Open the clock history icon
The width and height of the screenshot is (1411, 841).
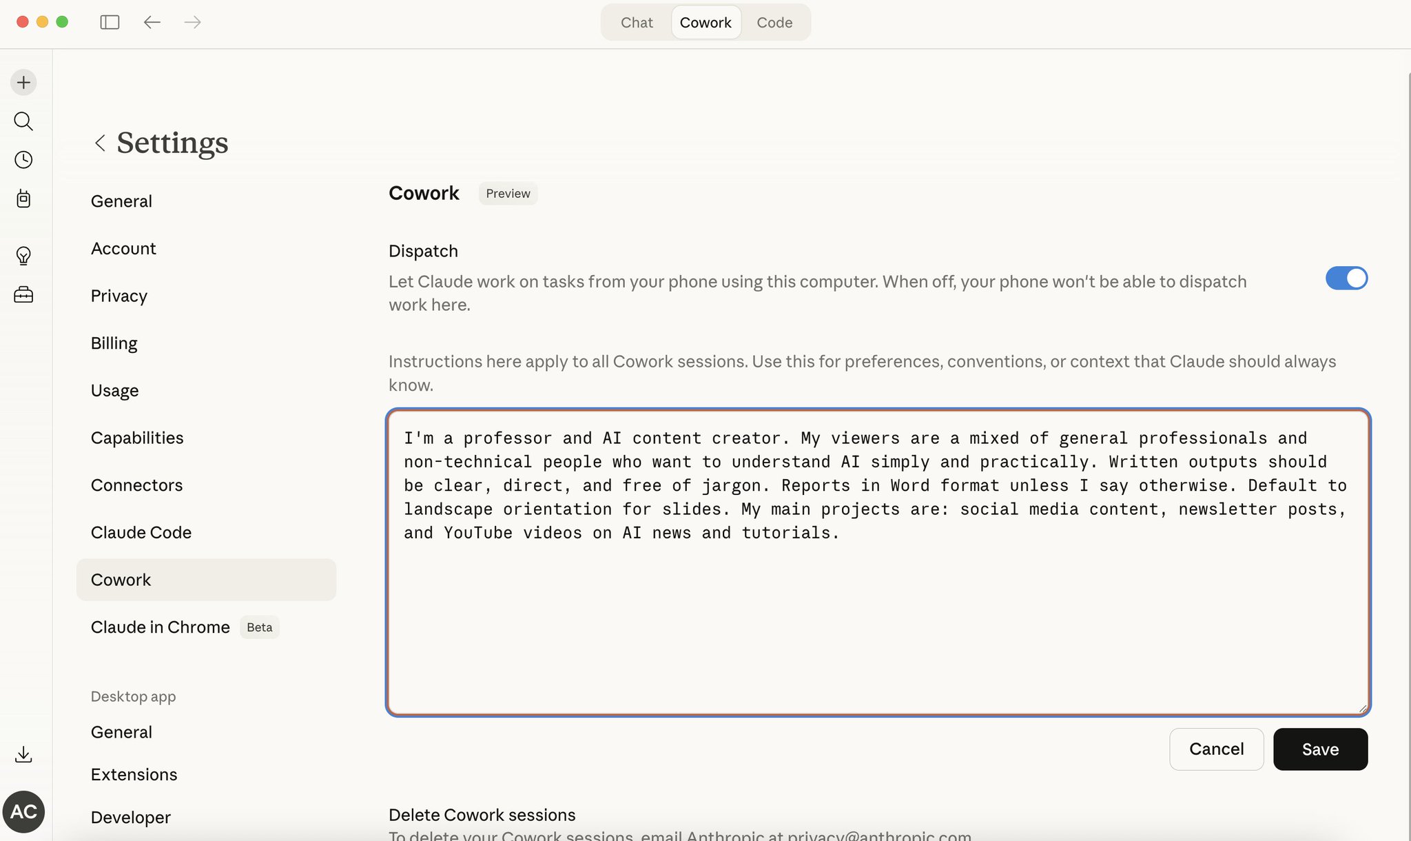(23, 160)
